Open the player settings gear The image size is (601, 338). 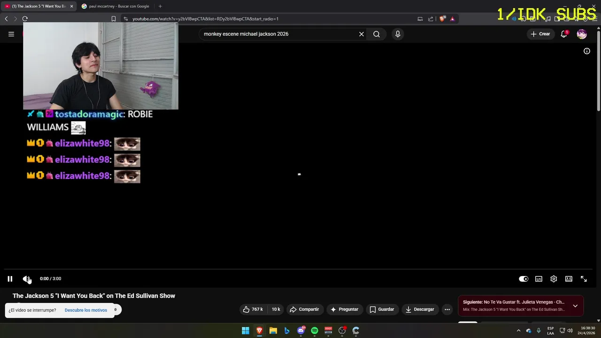point(554,279)
